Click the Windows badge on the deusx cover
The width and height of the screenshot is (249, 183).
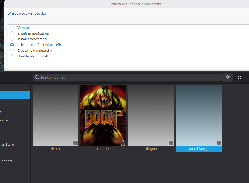(x=75, y=143)
